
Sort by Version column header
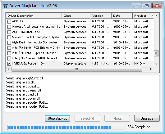101,16
